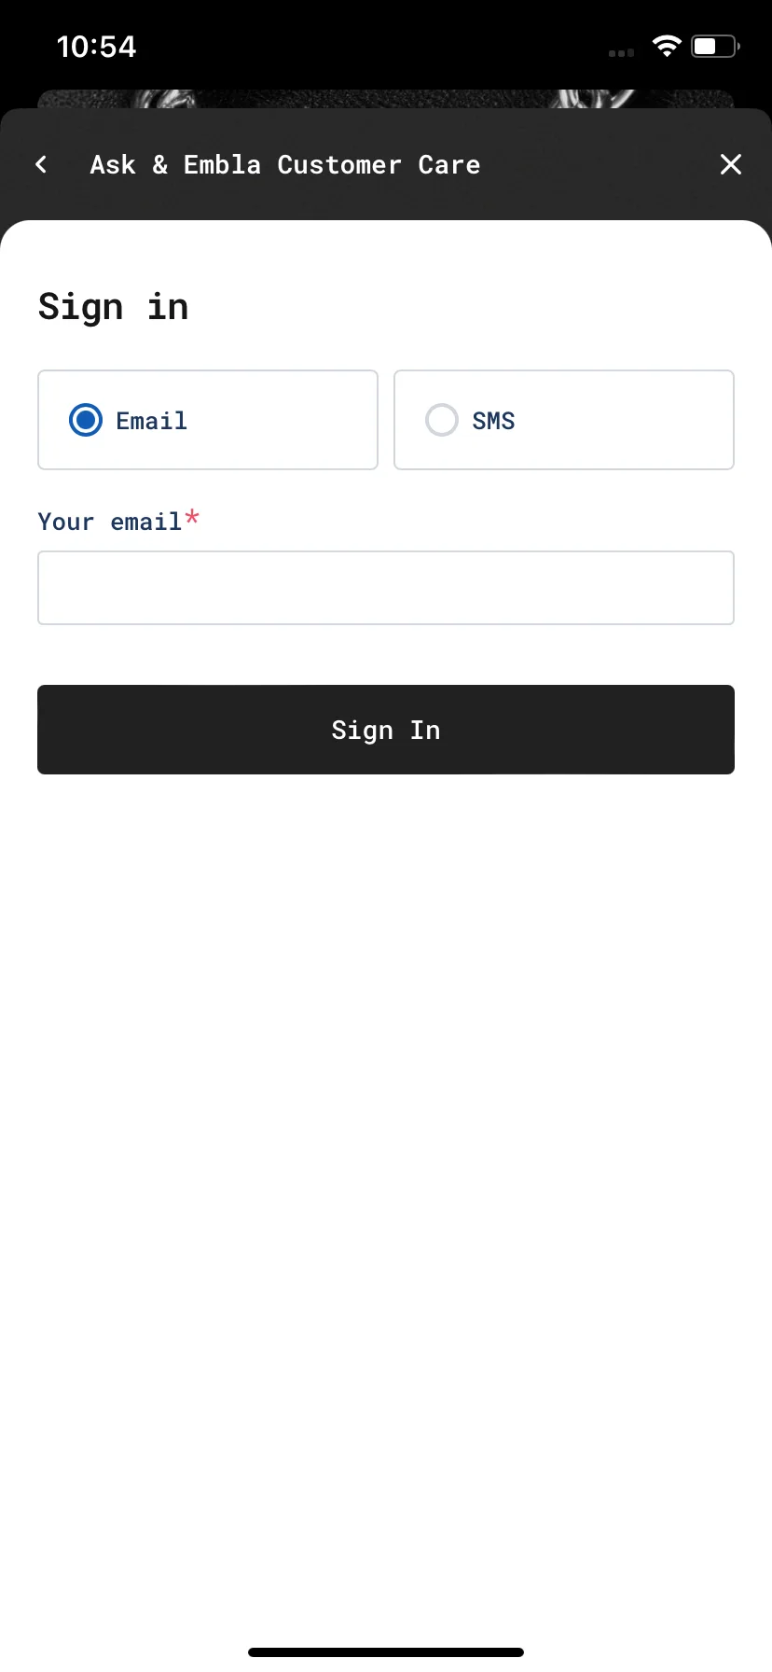Screen dimensions: 772x1672
Task: Tap the home indicator bar at bottom
Action: coord(386,1652)
